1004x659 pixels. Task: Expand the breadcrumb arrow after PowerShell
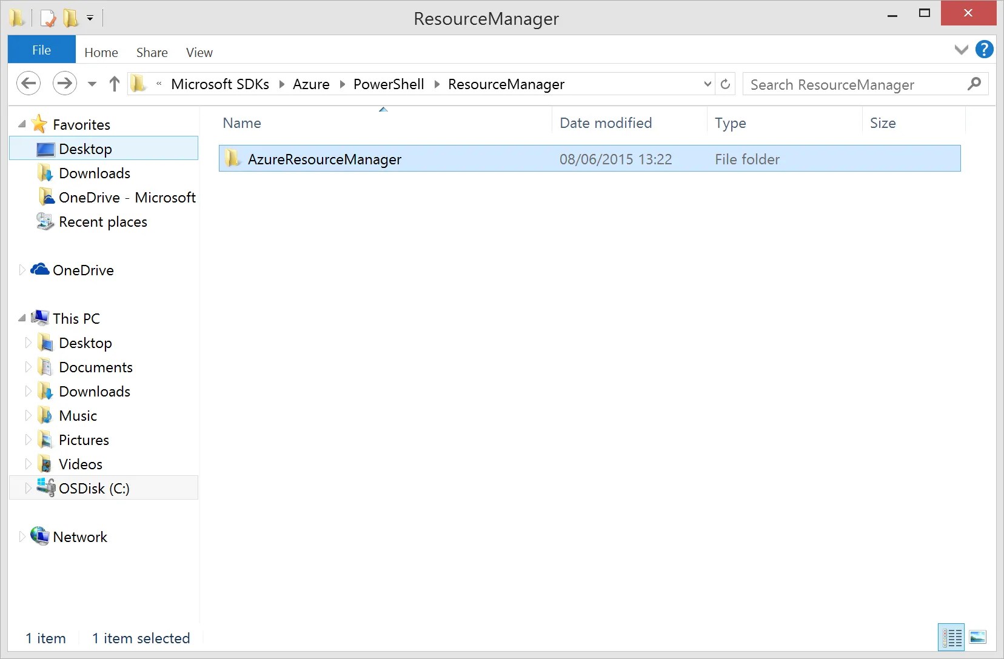[x=437, y=84]
